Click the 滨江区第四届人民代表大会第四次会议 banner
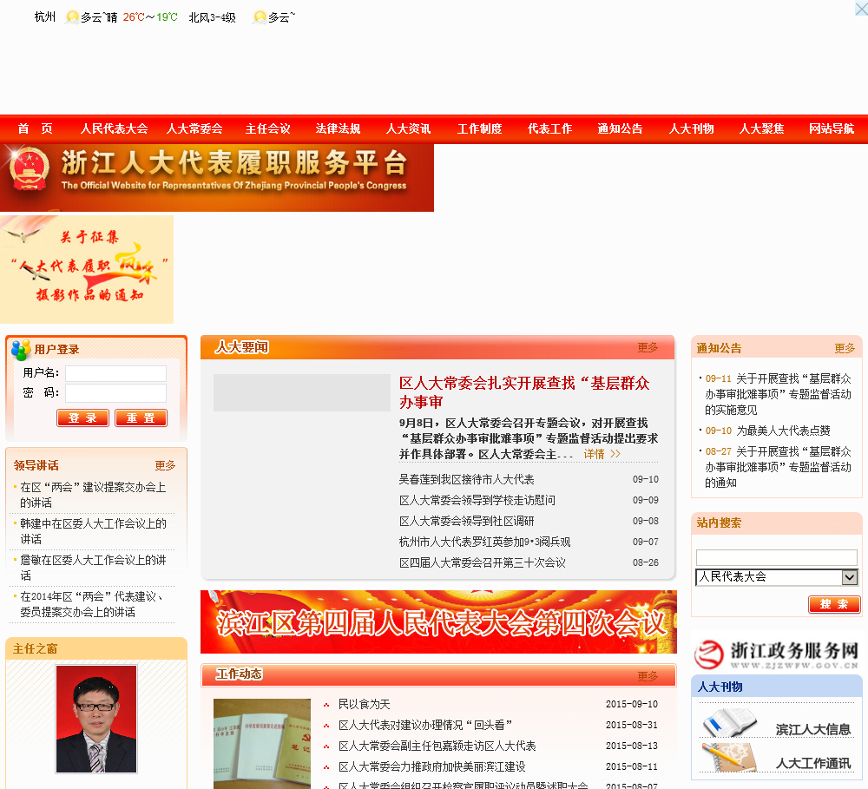Viewport: 868px width, 789px height. (438, 621)
